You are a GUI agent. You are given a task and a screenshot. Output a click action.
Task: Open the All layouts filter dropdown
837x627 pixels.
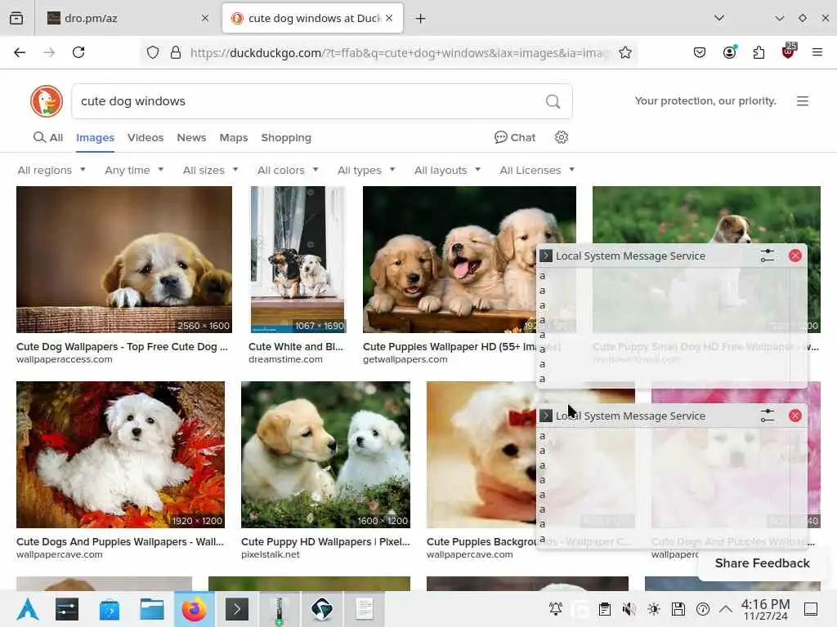click(447, 170)
